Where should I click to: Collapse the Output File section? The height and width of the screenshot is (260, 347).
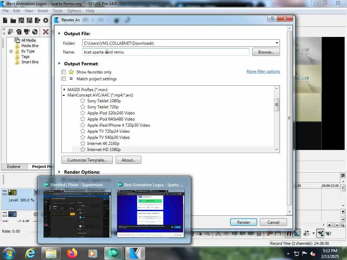(x=59, y=34)
